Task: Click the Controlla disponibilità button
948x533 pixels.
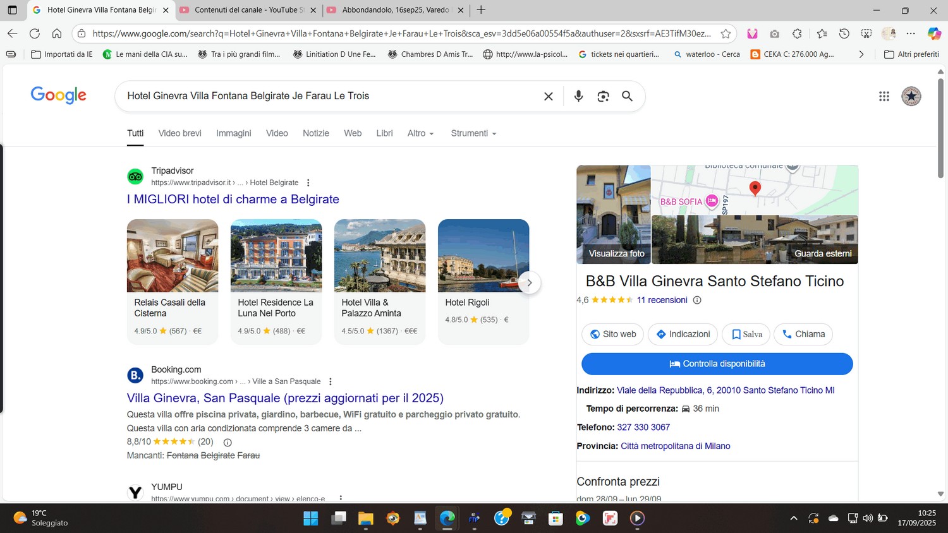Action: click(x=717, y=364)
